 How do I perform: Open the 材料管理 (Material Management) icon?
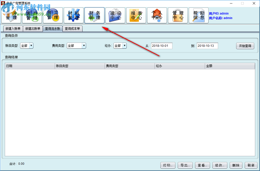(x=74, y=15)
